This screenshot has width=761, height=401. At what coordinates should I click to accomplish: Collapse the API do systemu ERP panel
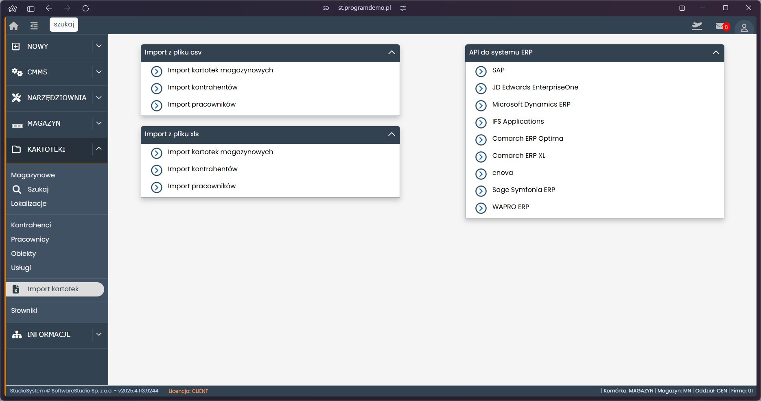[x=716, y=52]
